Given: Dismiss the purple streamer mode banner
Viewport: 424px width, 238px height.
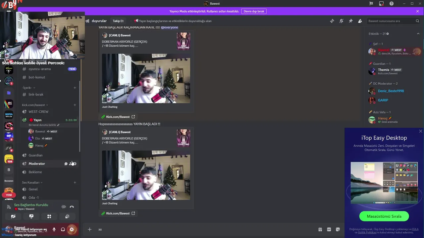Looking at the screenshot, I should (417, 11).
